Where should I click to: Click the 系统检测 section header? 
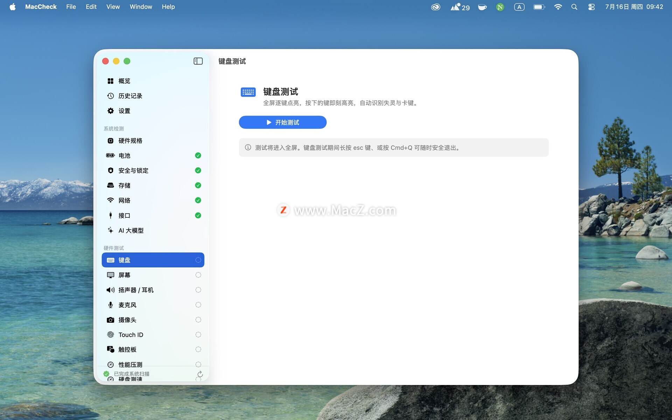[114, 129]
